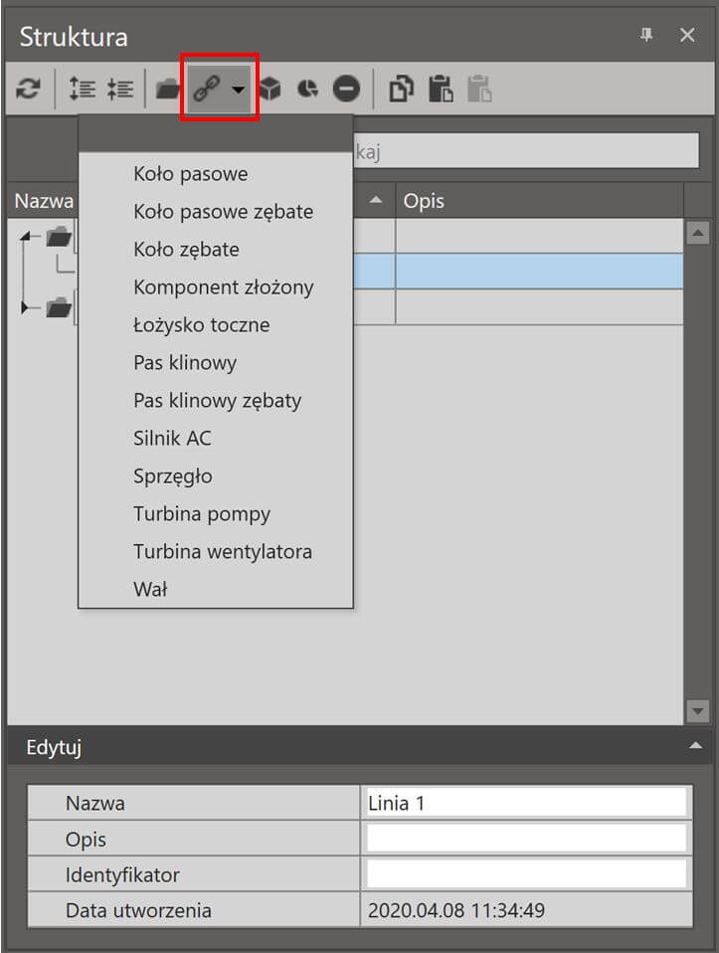Open the dropdown arrow beside the link icon
This screenshot has width=719, height=953.
tap(239, 90)
